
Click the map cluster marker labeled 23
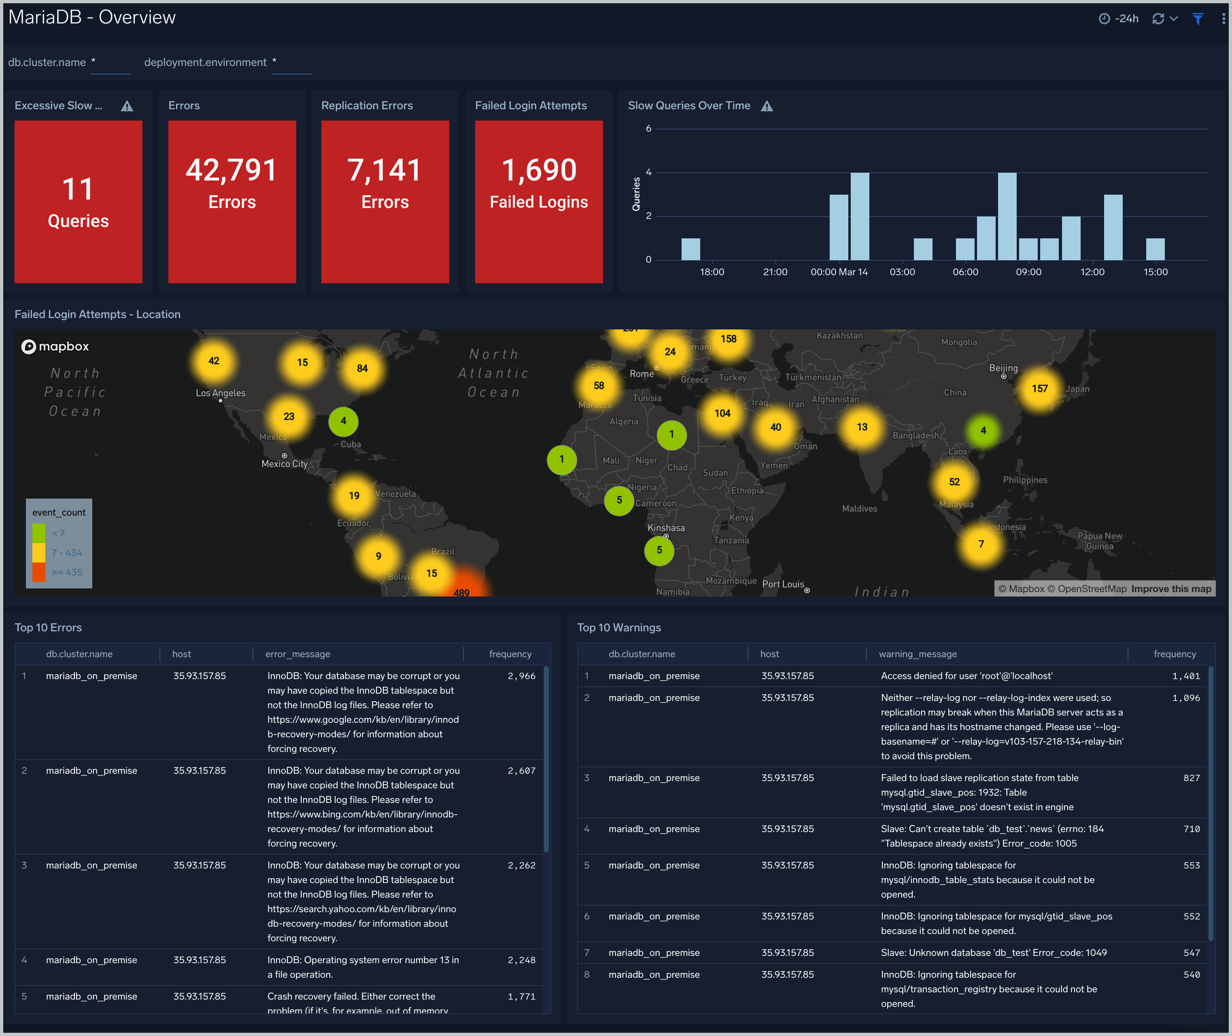(x=289, y=416)
